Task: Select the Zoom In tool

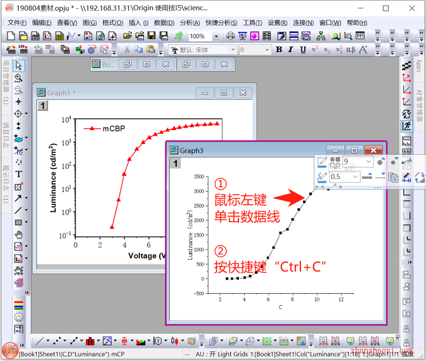Action: [x=18, y=78]
